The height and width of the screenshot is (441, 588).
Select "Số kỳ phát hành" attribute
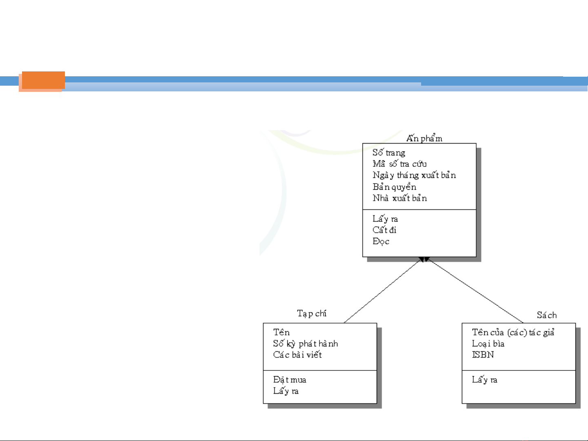(305, 344)
